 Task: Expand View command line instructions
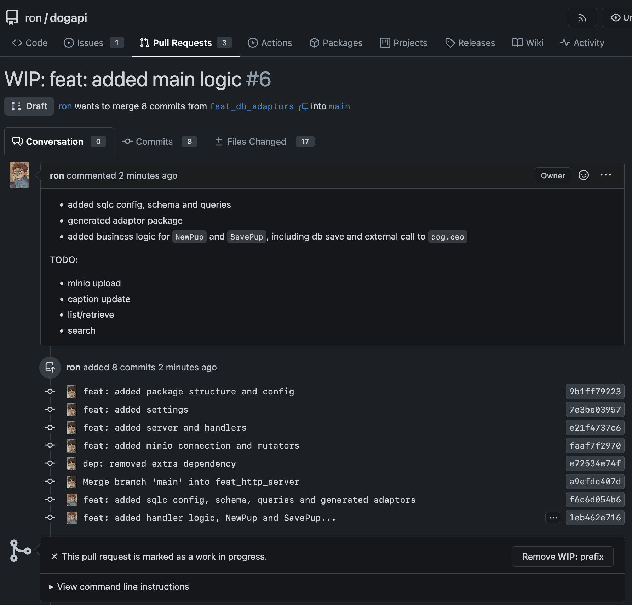[119, 587]
